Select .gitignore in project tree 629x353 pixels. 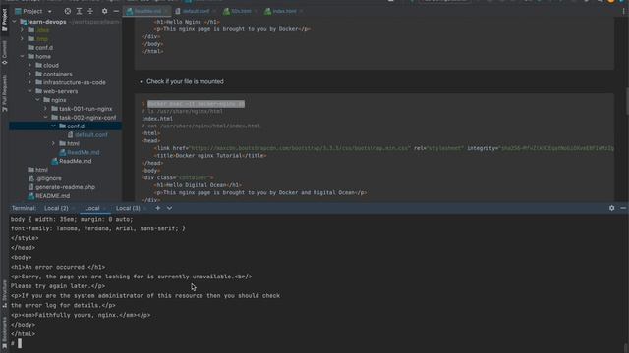pos(48,178)
